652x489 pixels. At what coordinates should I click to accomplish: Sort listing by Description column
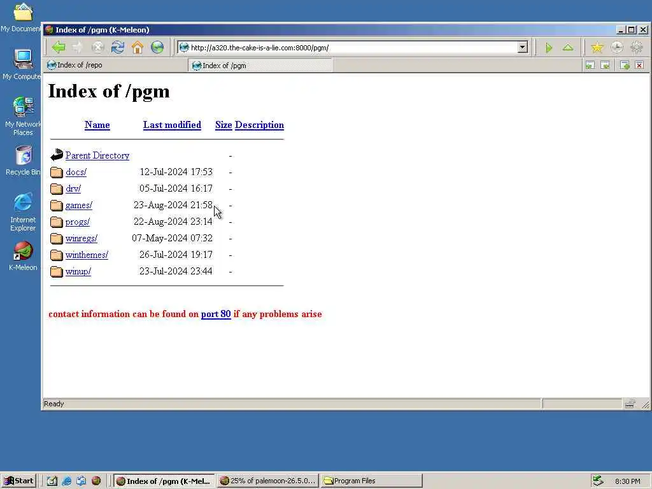[x=260, y=125]
